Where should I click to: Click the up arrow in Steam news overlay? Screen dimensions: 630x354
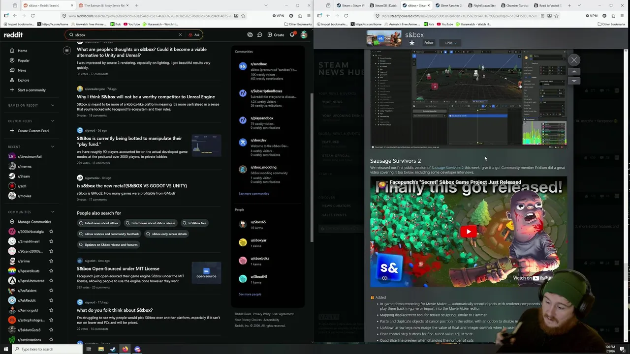point(574,72)
